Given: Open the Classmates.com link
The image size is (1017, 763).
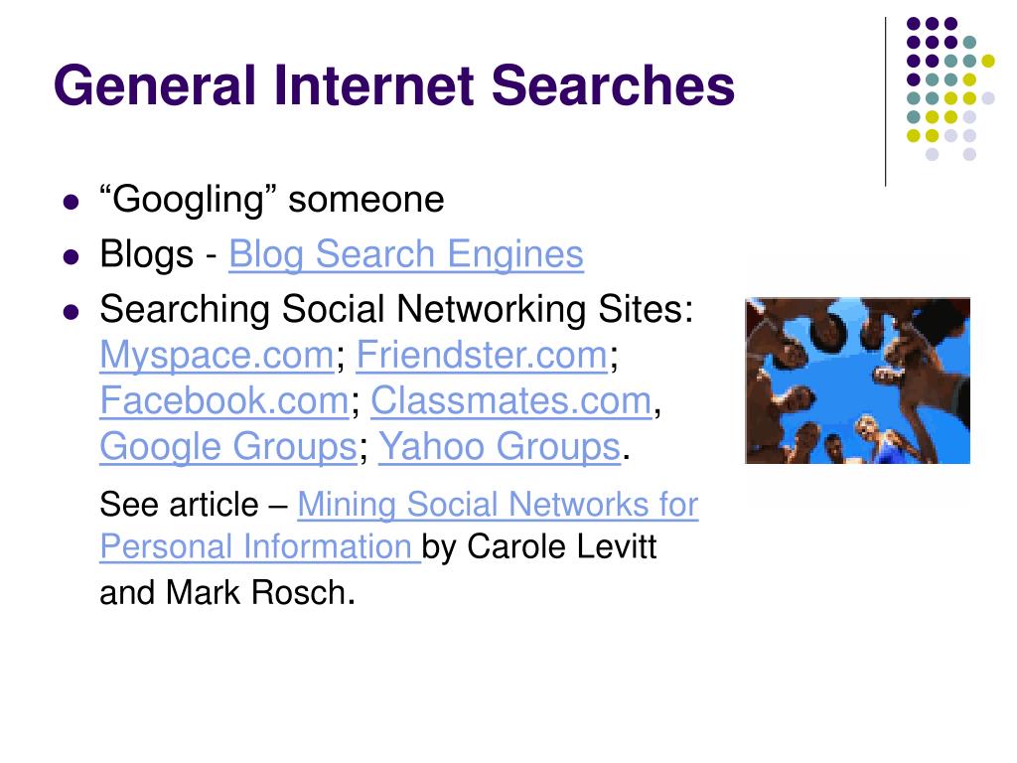Looking at the screenshot, I should point(511,400).
